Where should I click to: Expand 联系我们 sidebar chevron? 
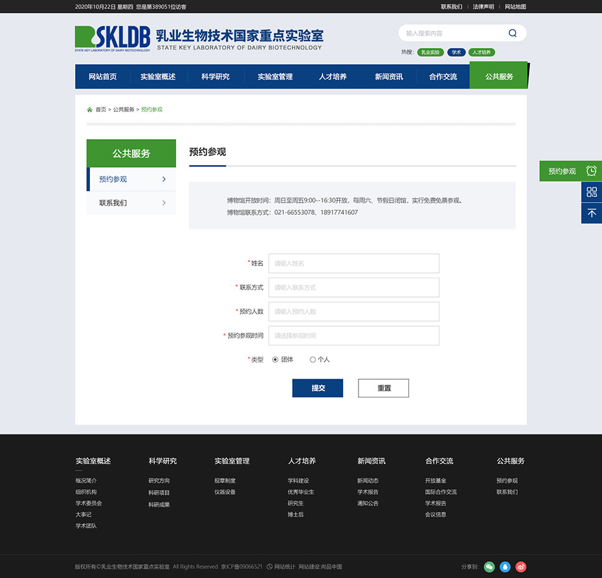tap(164, 203)
